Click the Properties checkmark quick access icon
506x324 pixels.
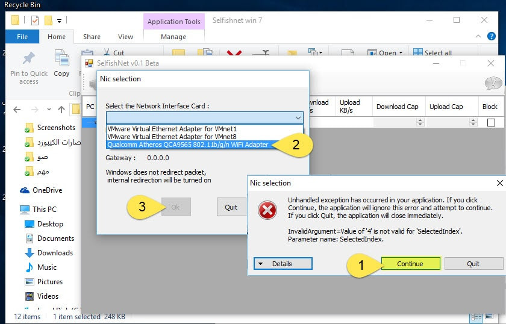click(35, 20)
